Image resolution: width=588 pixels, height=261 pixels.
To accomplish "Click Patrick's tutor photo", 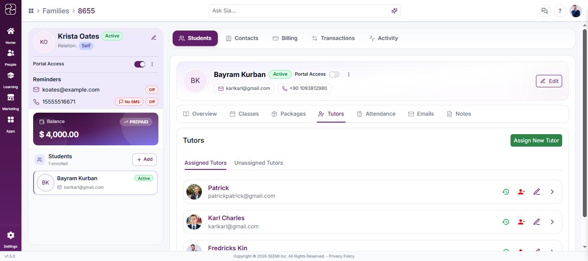I will tap(194, 192).
